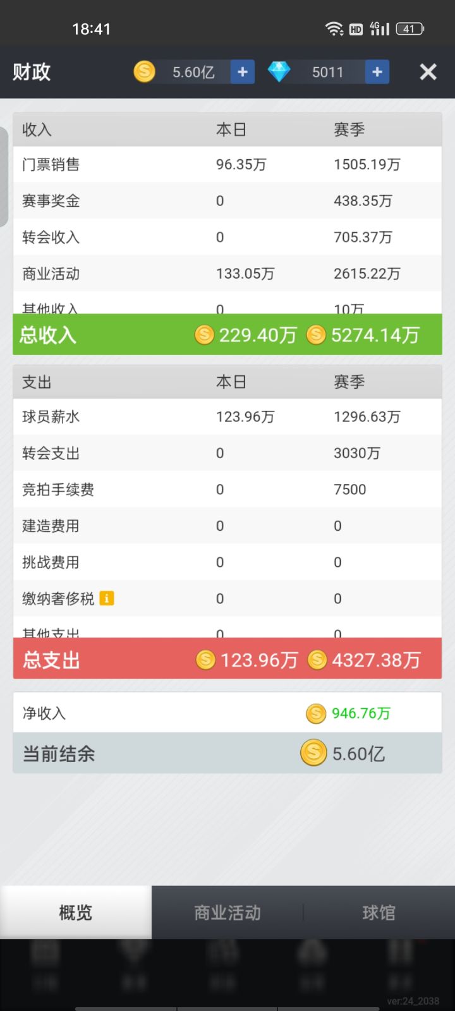Click the blue diamond icon in top bar
The height and width of the screenshot is (1011, 455).
(279, 71)
